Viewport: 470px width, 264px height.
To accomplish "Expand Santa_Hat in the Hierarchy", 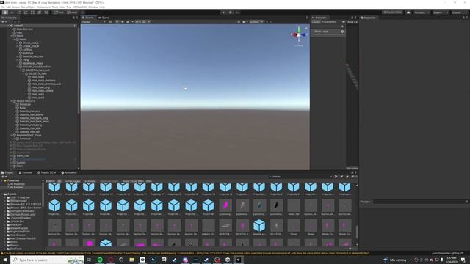I will [x=11, y=155].
